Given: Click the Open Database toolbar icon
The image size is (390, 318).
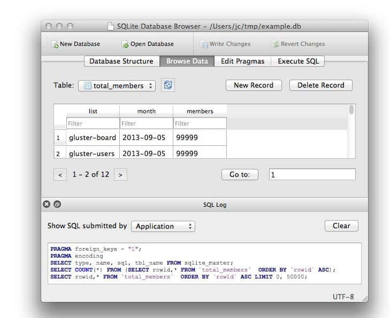Looking at the screenshot, I should point(125,44).
